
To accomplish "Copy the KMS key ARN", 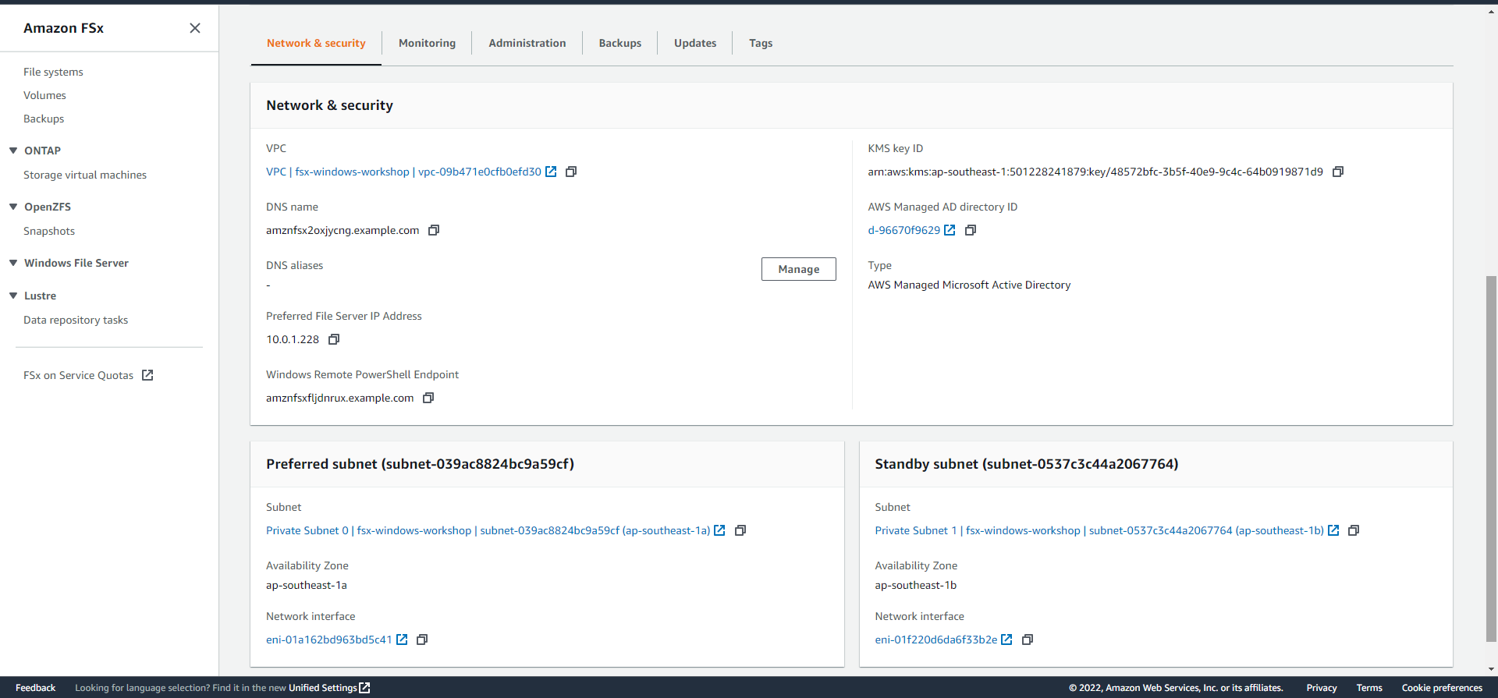I will click(1338, 172).
